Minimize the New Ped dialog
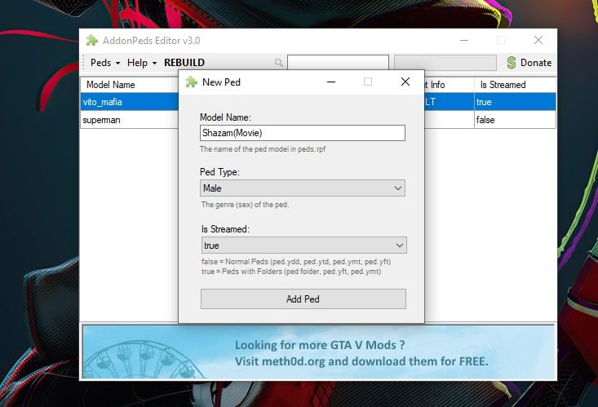 pyautogui.click(x=330, y=82)
